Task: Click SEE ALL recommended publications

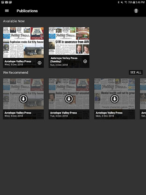Action: tap(136, 72)
